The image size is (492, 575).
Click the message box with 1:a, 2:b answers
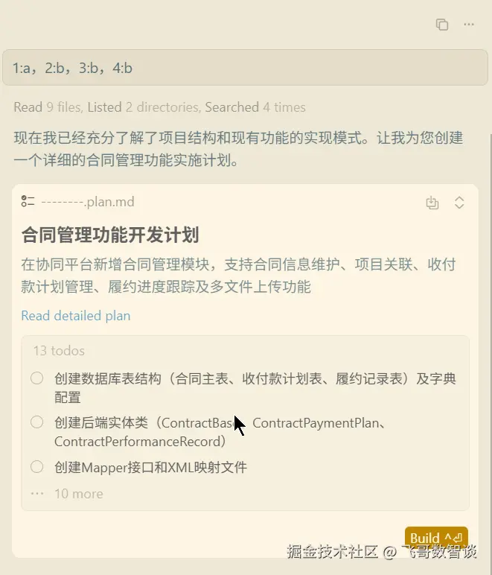pyautogui.click(x=245, y=68)
